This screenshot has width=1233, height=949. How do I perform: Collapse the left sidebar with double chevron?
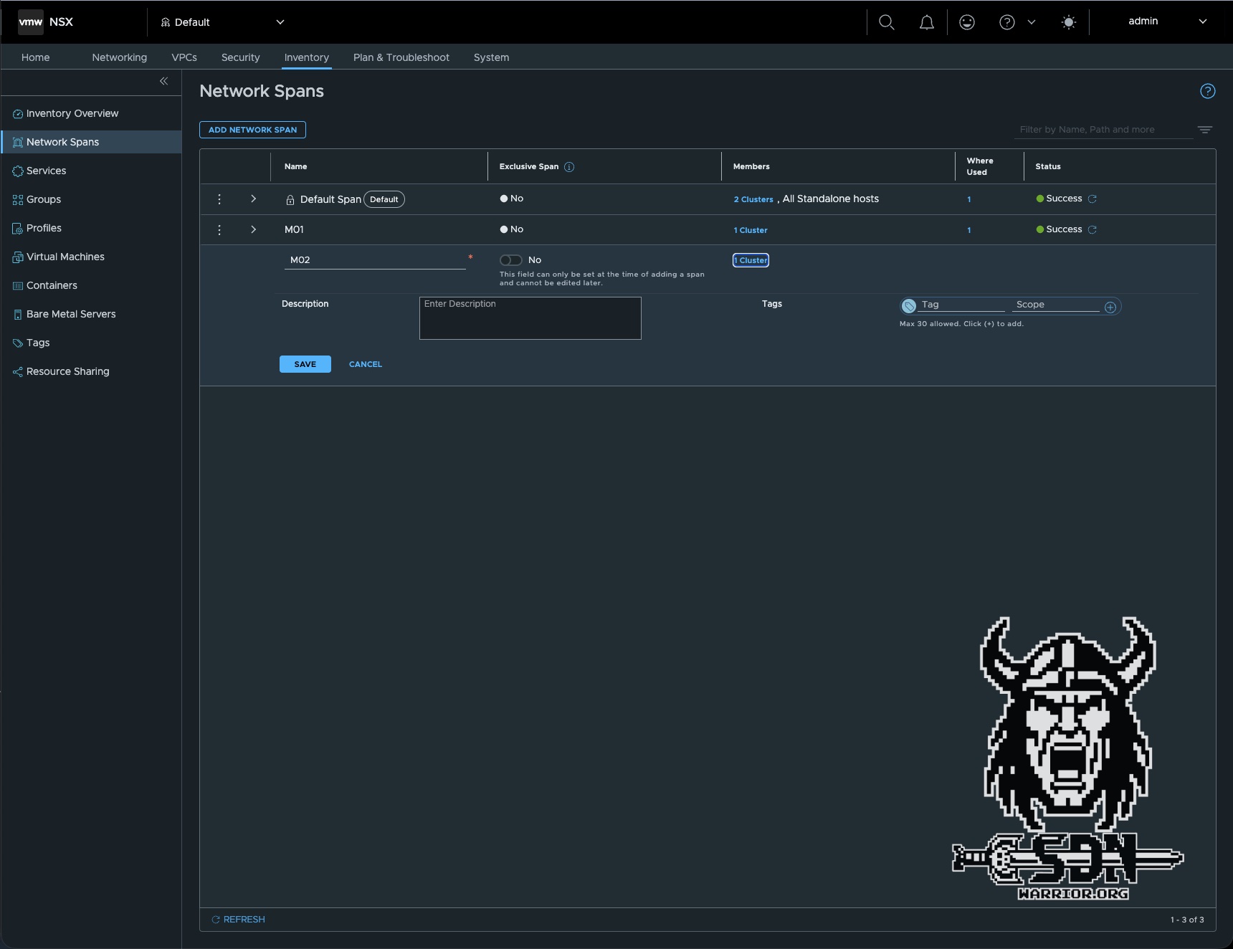pos(163,81)
